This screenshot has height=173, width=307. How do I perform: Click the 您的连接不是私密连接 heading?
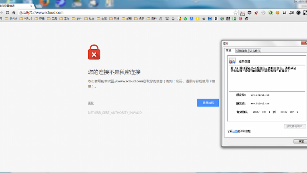[114, 72]
